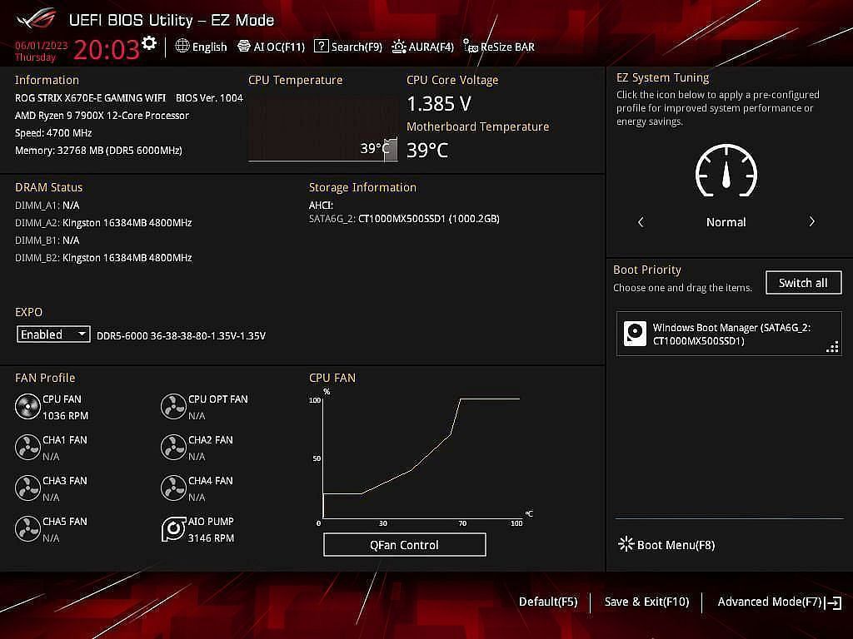This screenshot has width=853, height=639.
Task: Click the CPU temperature graph
Action: 323,128
